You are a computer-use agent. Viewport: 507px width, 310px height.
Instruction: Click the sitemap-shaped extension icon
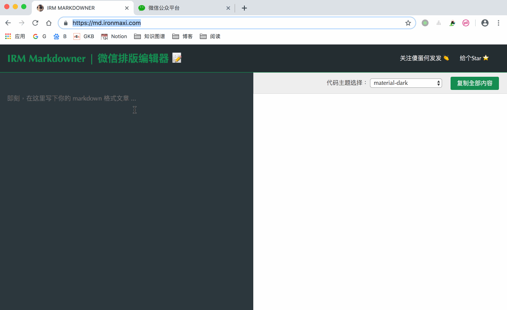pyautogui.click(x=438, y=23)
